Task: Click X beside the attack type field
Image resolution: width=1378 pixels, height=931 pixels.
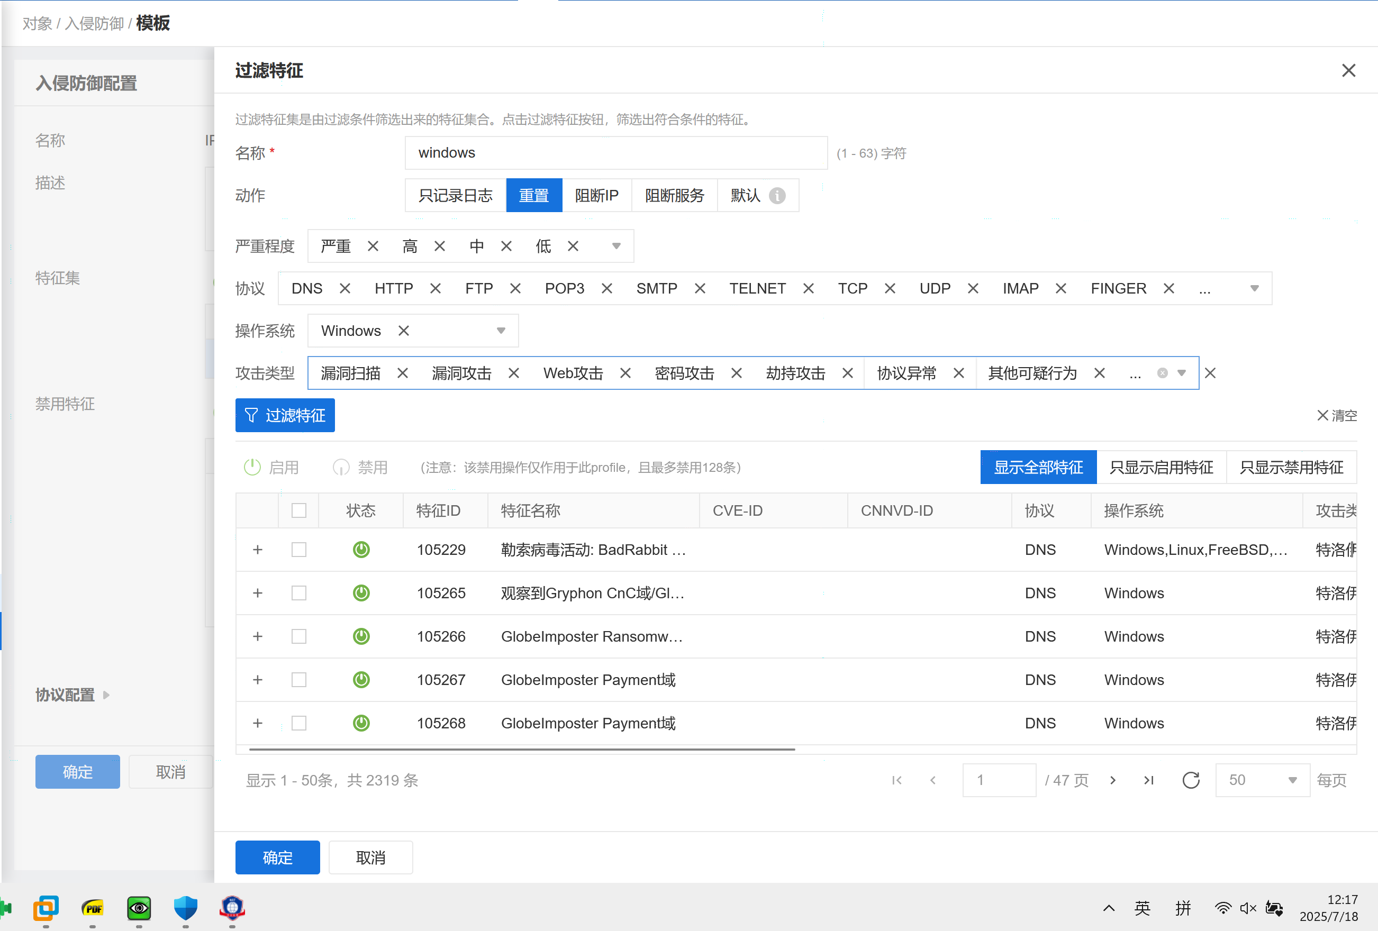Action: [x=1210, y=373]
